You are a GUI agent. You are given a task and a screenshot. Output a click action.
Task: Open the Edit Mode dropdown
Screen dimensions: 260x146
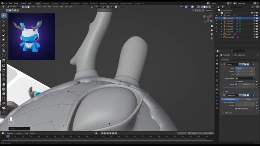(13, 7)
